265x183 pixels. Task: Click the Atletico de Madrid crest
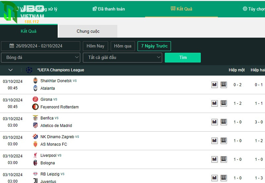35,126
